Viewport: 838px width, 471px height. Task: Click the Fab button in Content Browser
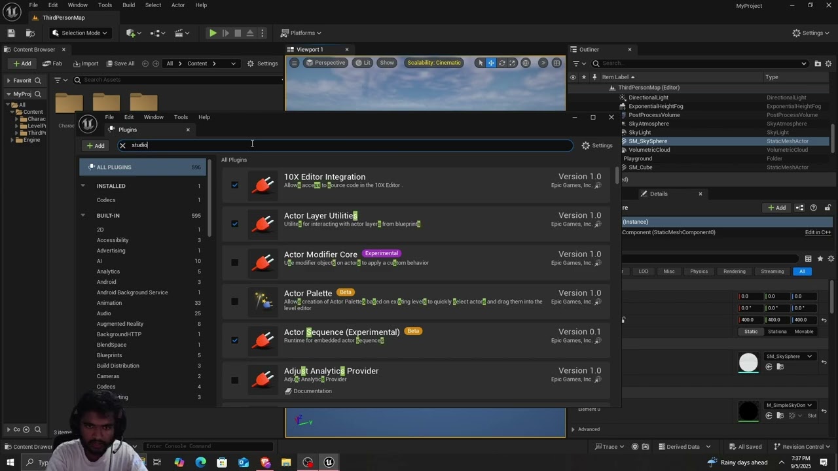coord(52,63)
